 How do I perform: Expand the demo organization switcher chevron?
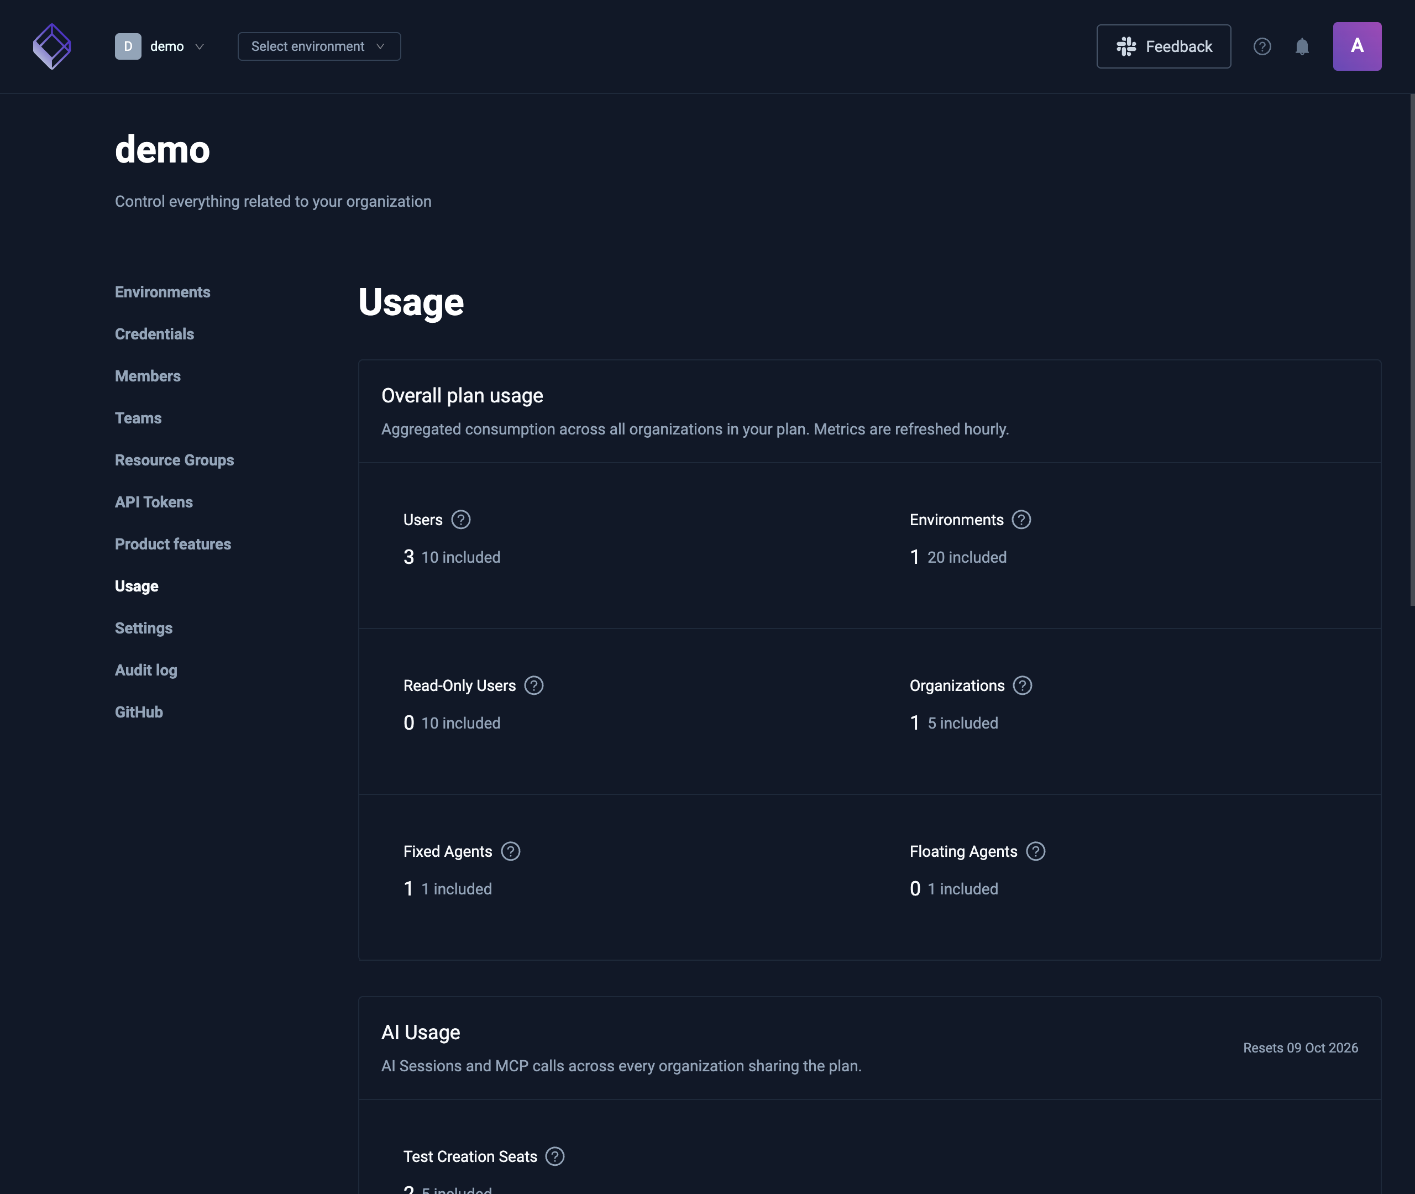tap(200, 46)
